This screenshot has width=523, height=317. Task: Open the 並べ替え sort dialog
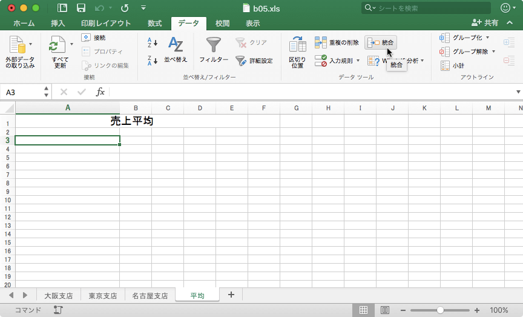click(x=176, y=50)
